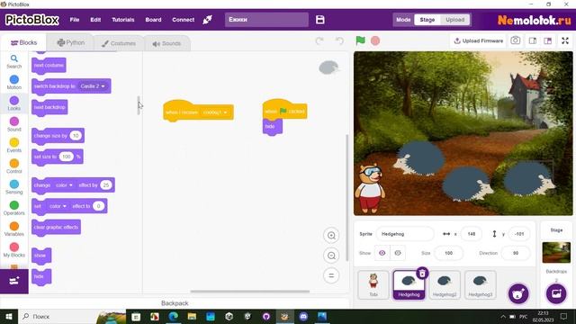Switch to the Sounds tab
576x324 pixels.
coord(166,43)
